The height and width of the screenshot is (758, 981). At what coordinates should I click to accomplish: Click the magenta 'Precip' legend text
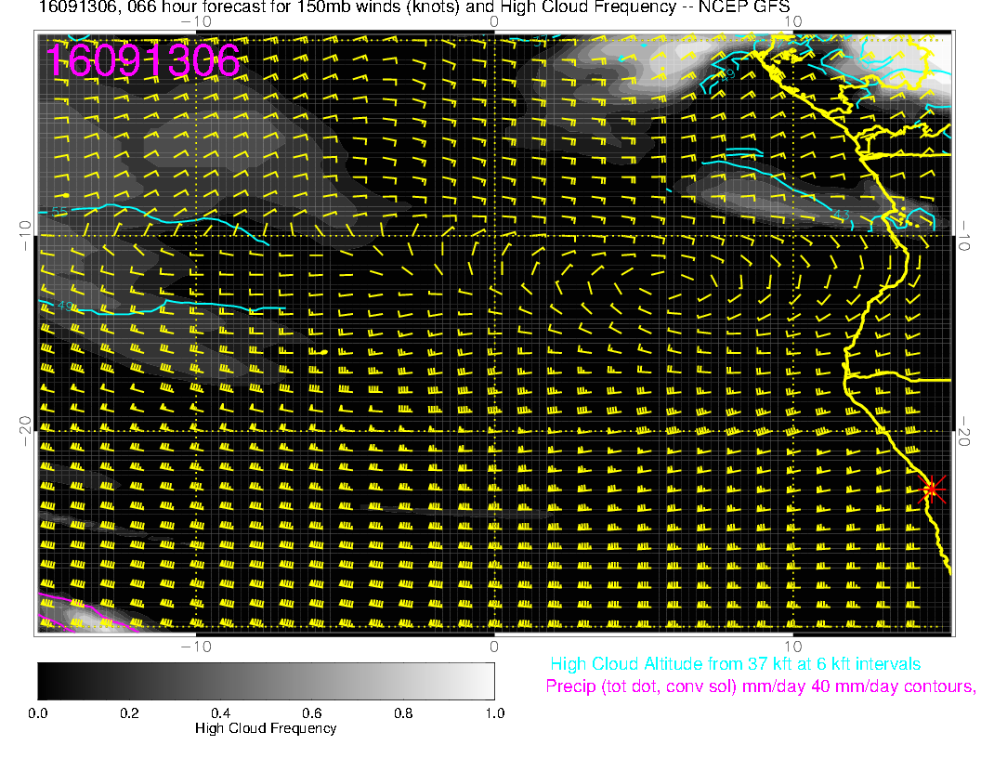760,686
